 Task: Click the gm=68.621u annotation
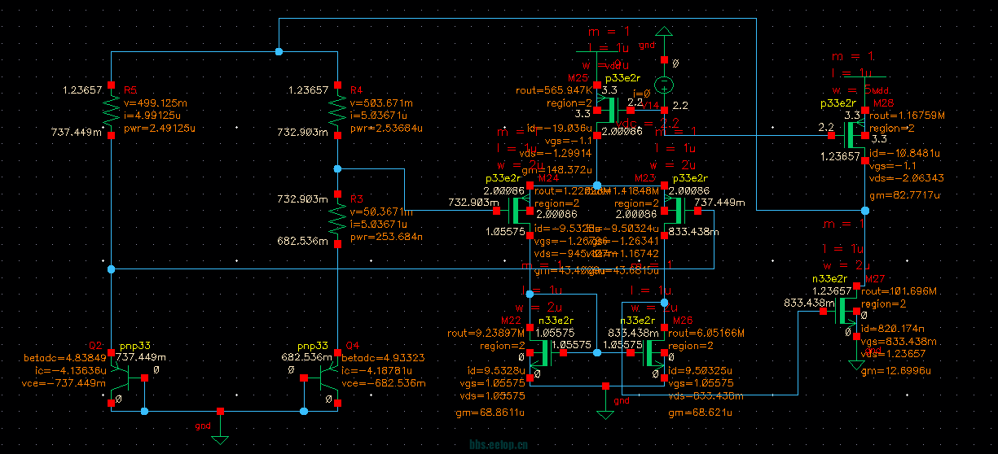tap(699, 413)
